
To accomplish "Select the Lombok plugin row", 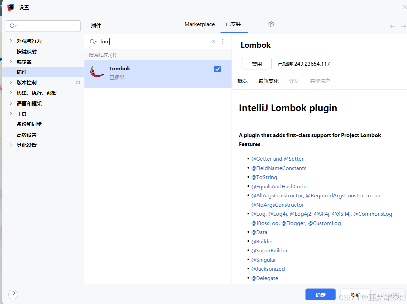I will (158, 74).
